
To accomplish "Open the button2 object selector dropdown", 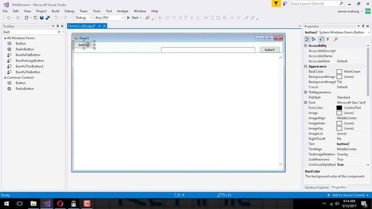I will pos(369,33).
